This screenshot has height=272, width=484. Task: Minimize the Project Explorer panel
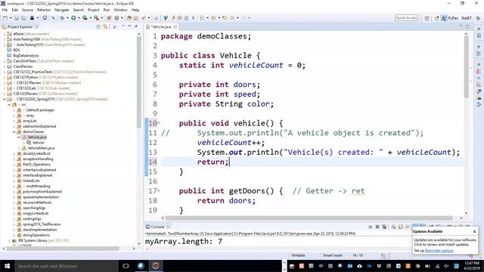click(129, 26)
